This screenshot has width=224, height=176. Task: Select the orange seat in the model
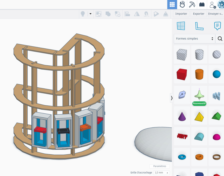tap(85, 127)
